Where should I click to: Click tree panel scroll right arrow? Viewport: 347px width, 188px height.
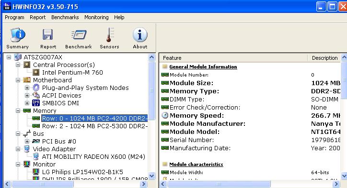point(143,184)
